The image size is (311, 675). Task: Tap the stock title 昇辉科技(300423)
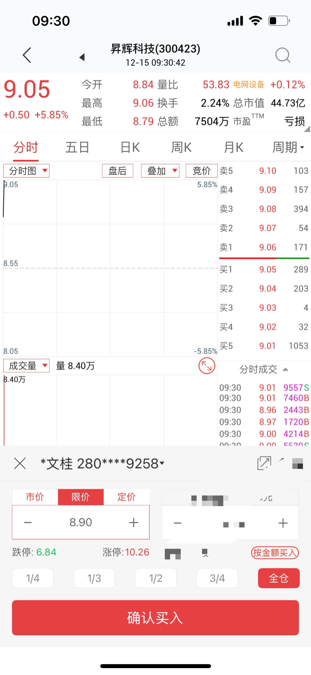click(155, 49)
